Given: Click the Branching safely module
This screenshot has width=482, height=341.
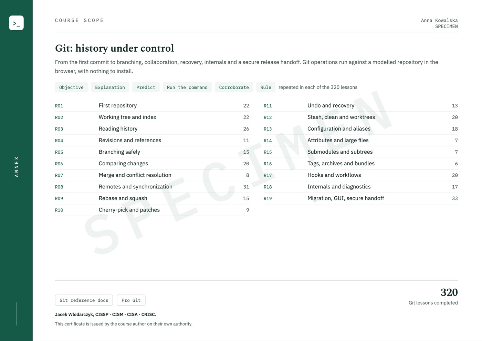Looking at the screenshot, I should pos(152,152).
